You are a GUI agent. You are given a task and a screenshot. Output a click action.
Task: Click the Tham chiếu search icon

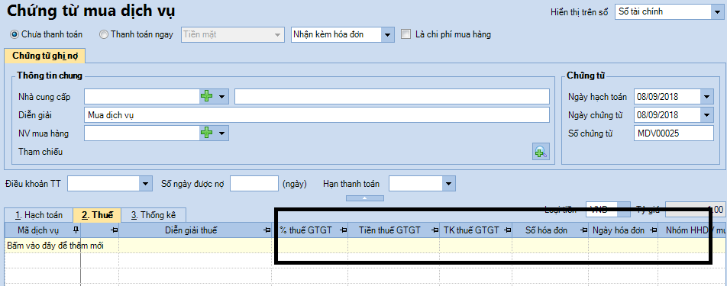(541, 152)
